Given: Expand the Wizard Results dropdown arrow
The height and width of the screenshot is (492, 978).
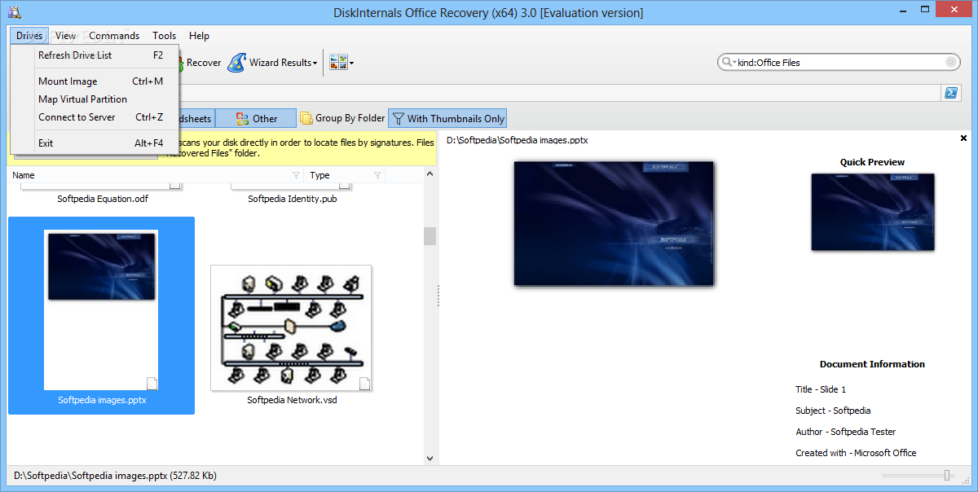Looking at the screenshot, I should pos(315,63).
